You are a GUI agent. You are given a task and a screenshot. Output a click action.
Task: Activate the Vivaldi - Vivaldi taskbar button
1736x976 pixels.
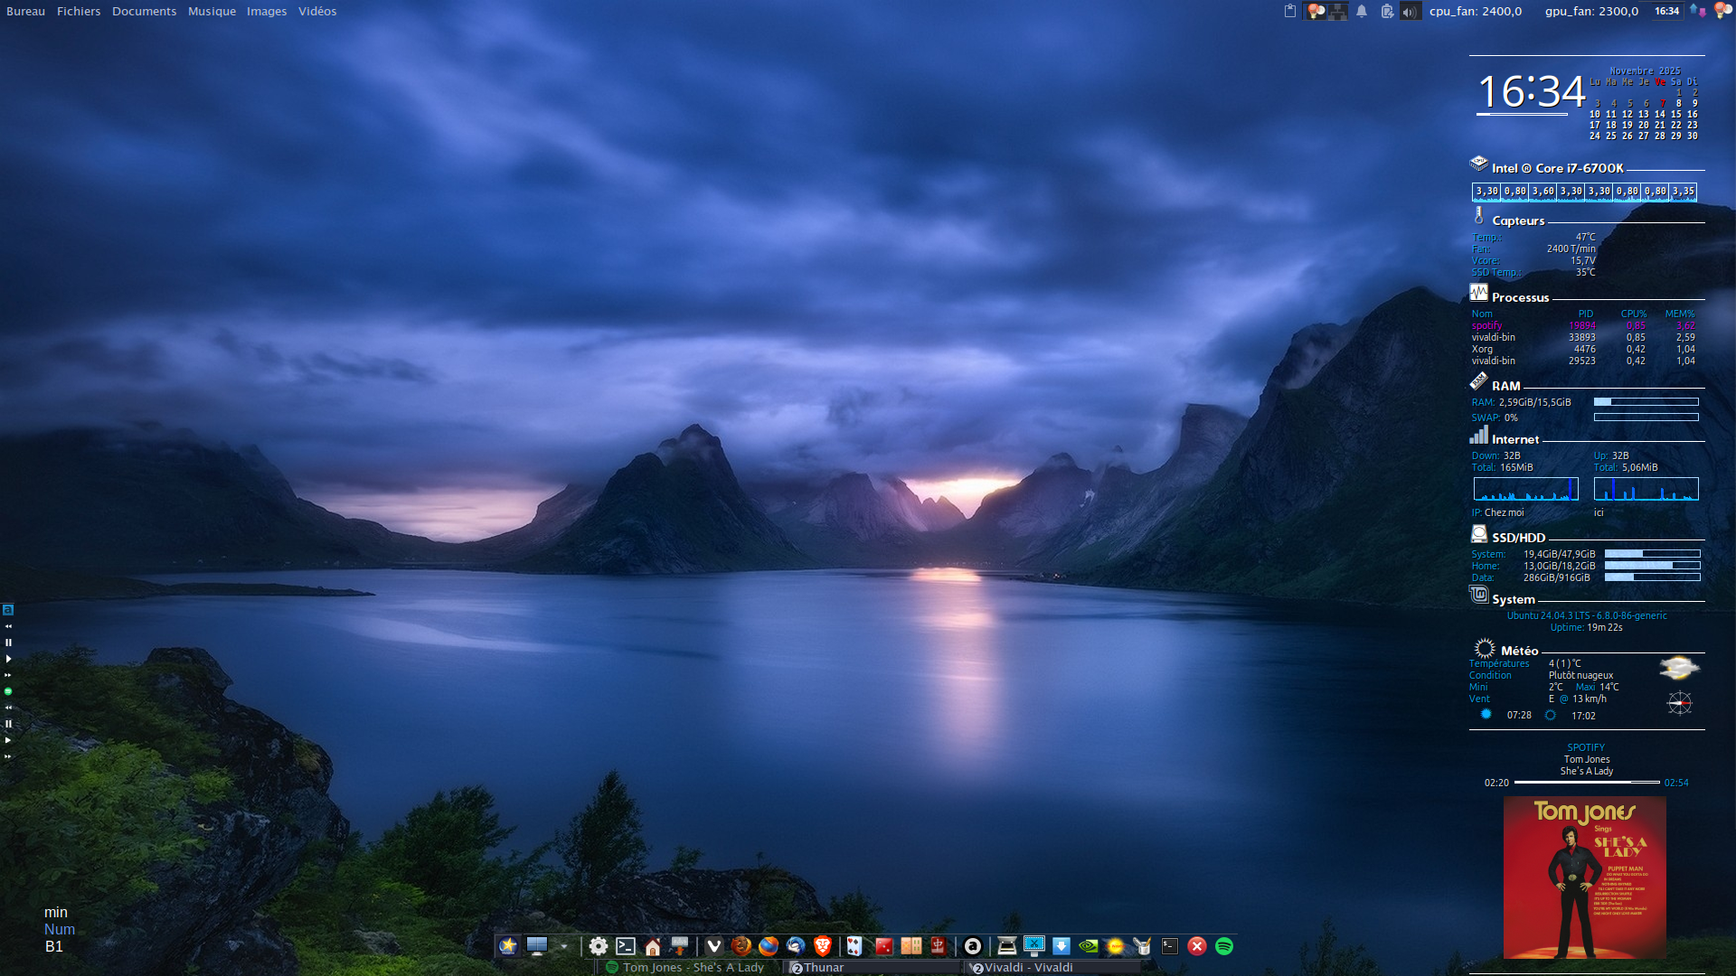pyautogui.click(x=1028, y=967)
